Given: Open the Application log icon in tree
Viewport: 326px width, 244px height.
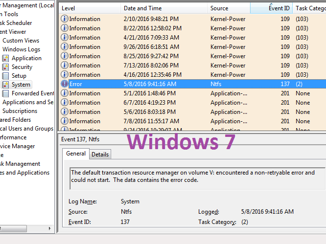Looking at the screenshot, I should (x=5, y=58).
